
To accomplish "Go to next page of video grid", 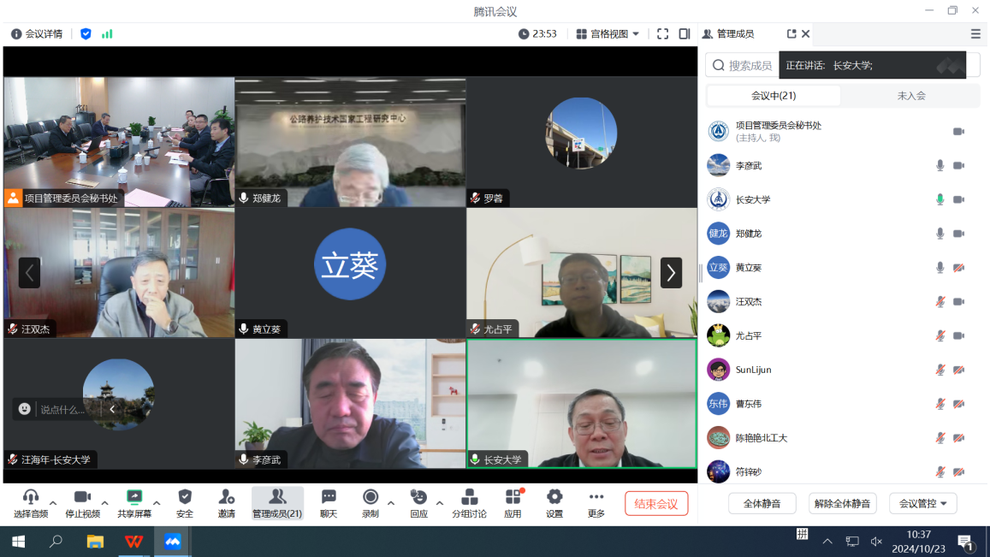I will click(x=671, y=273).
